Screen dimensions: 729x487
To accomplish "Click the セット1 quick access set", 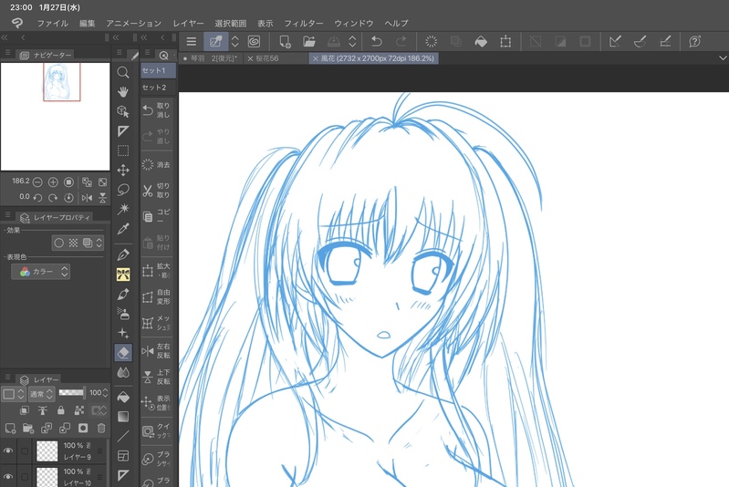I will [x=158, y=70].
